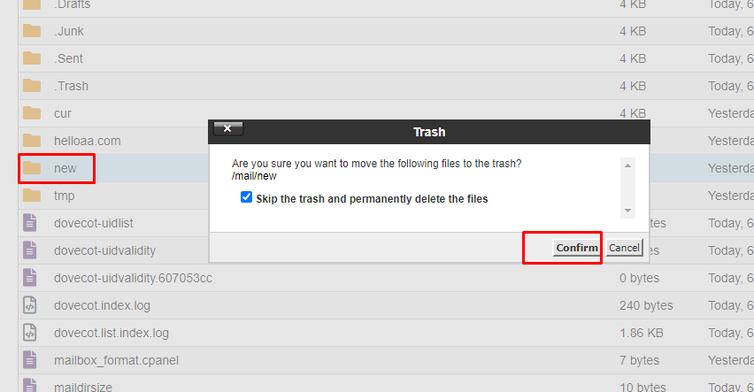Viewport: 754px width, 392px height.
Task: Click the new folder icon
Action: coord(32,168)
